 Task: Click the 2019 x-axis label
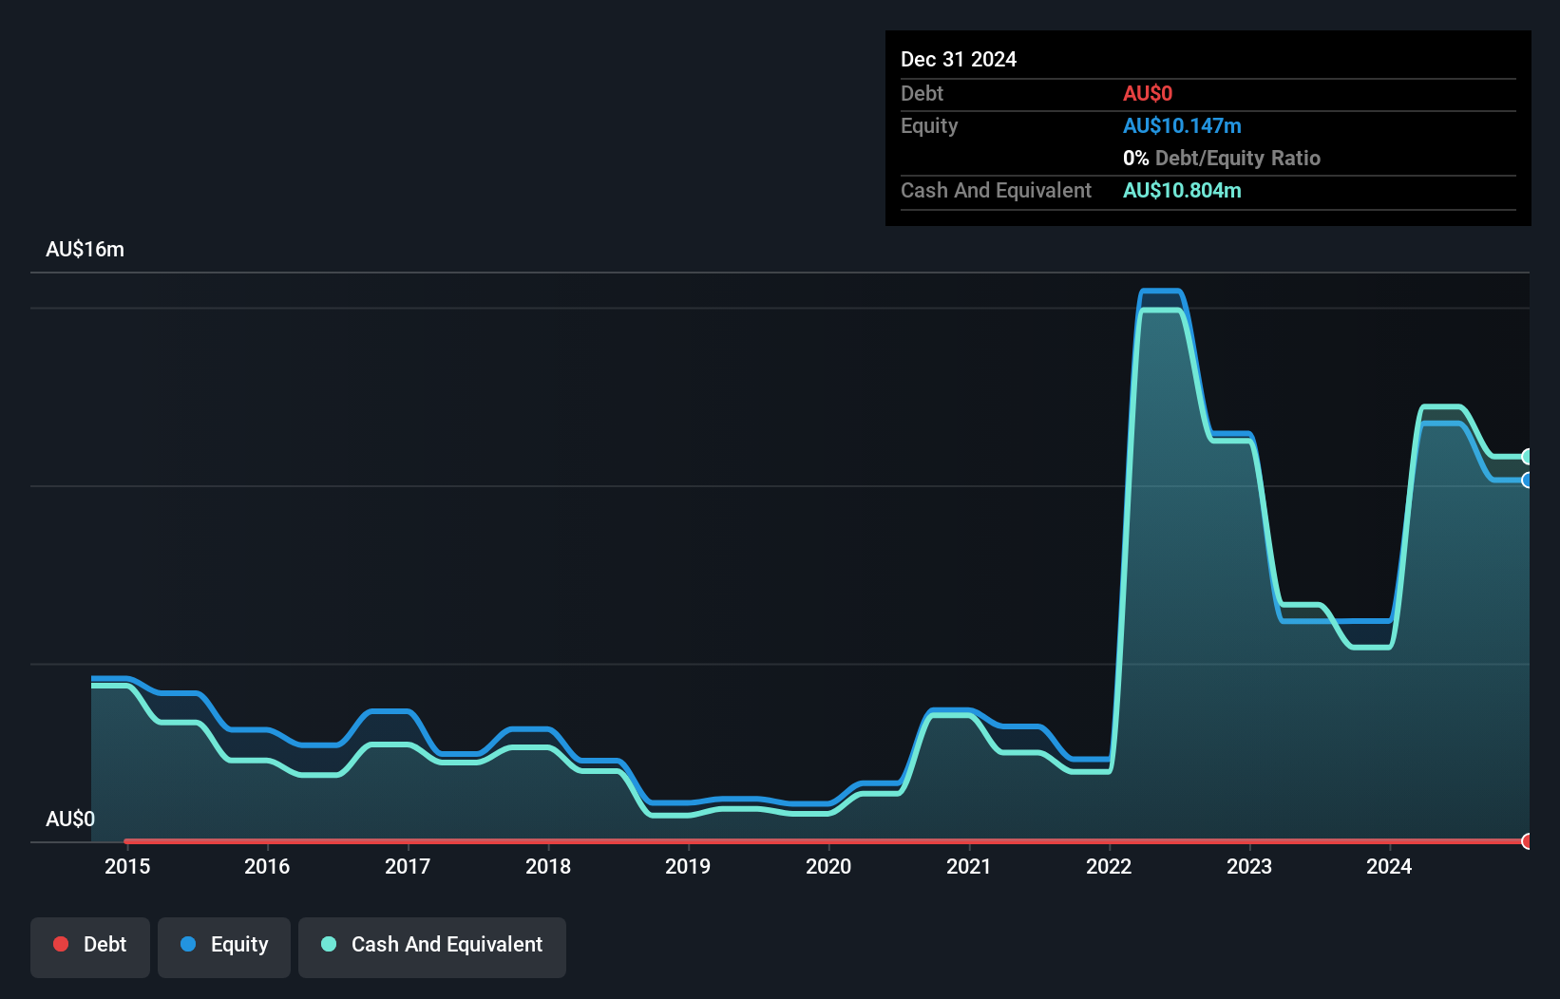(x=688, y=866)
